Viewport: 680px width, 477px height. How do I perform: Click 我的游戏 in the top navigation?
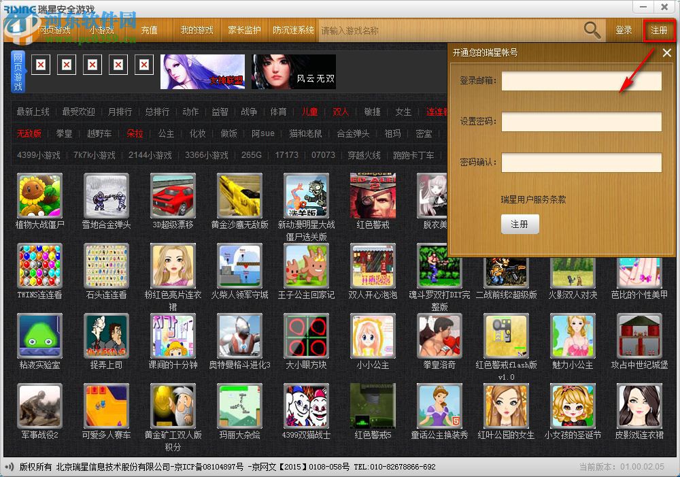point(197,30)
